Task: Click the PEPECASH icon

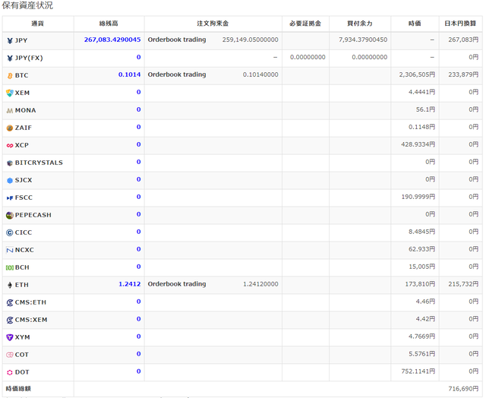Action: [10, 215]
